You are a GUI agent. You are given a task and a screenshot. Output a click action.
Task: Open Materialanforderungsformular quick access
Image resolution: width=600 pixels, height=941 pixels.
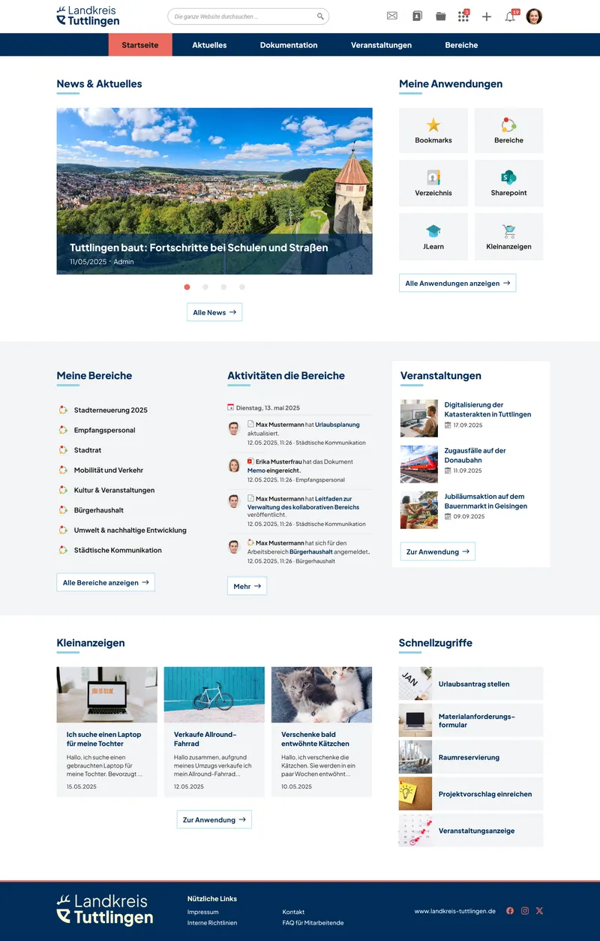click(471, 720)
